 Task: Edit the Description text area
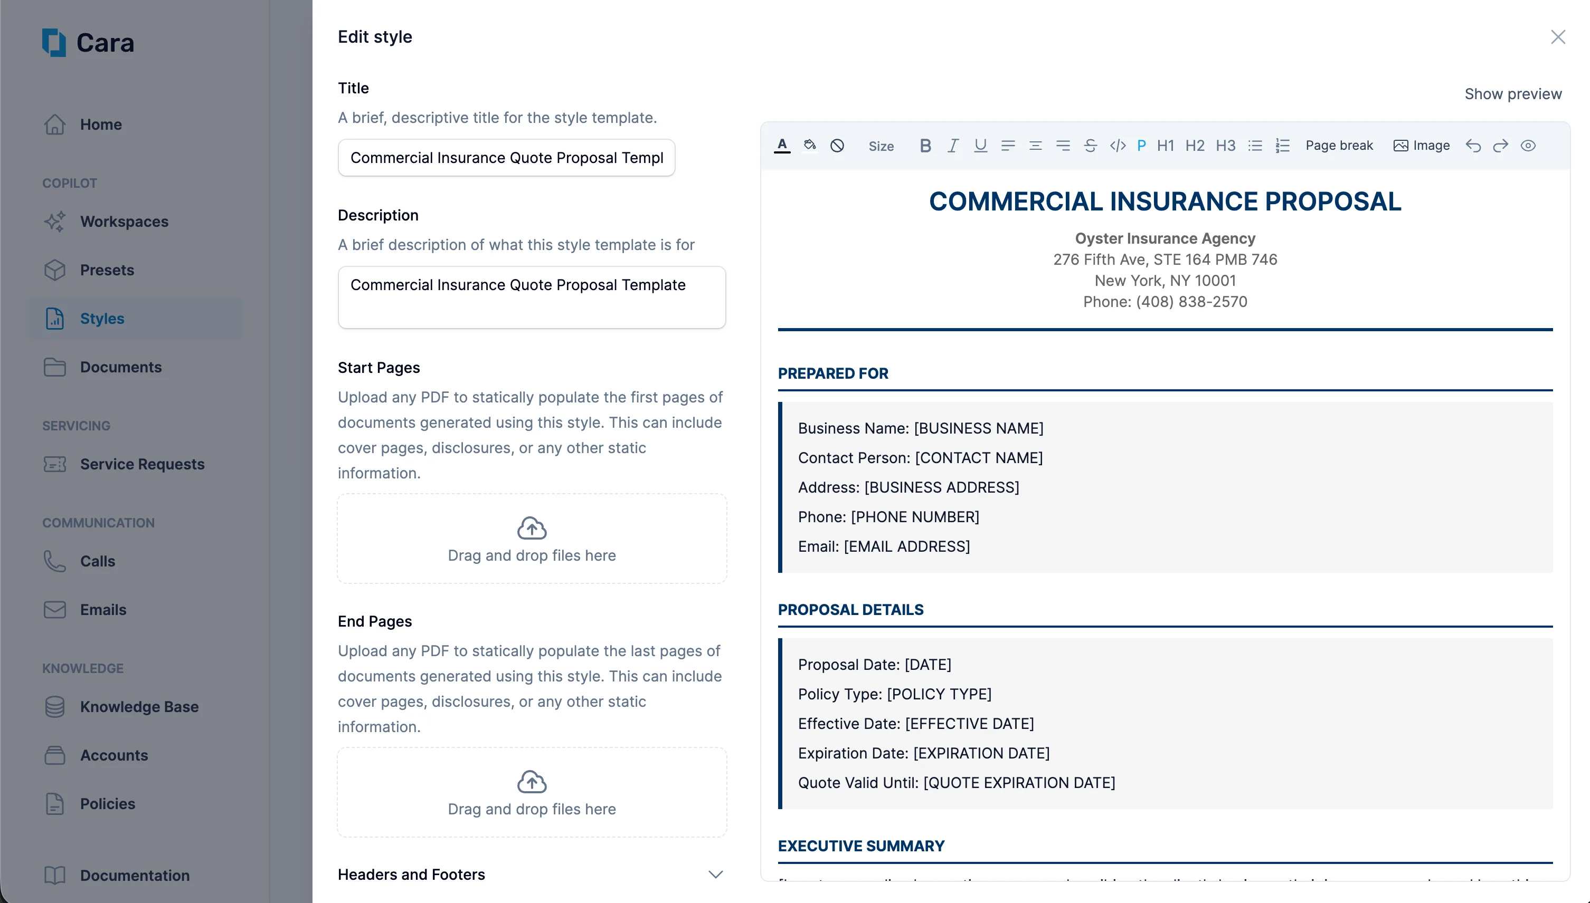tap(532, 297)
